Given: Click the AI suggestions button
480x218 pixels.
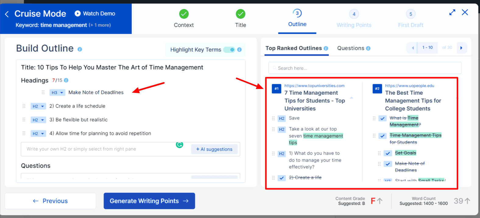Looking at the screenshot, I should point(214,149).
